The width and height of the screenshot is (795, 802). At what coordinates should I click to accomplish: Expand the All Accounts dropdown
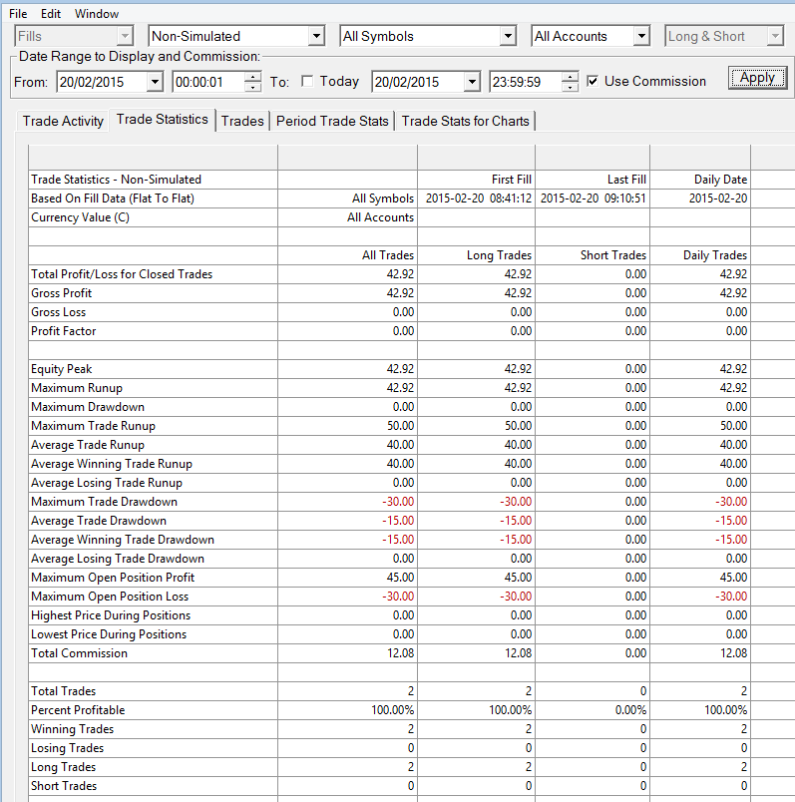[x=641, y=36]
